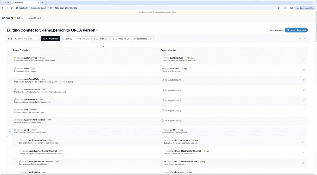The image size is (317, 175).
Task: Edit mapping for source.nameTemplateId row
Action: click(303, 90)
